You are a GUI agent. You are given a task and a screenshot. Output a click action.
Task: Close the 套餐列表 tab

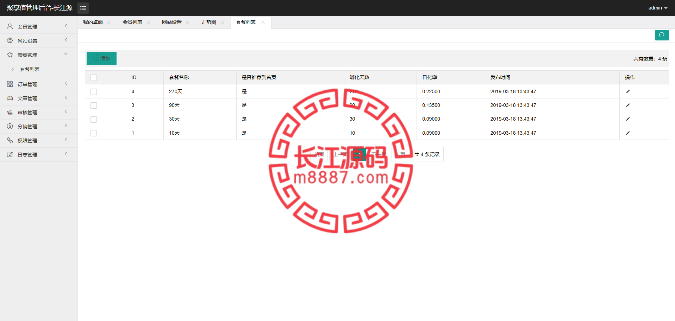click(x=263, y=22)
